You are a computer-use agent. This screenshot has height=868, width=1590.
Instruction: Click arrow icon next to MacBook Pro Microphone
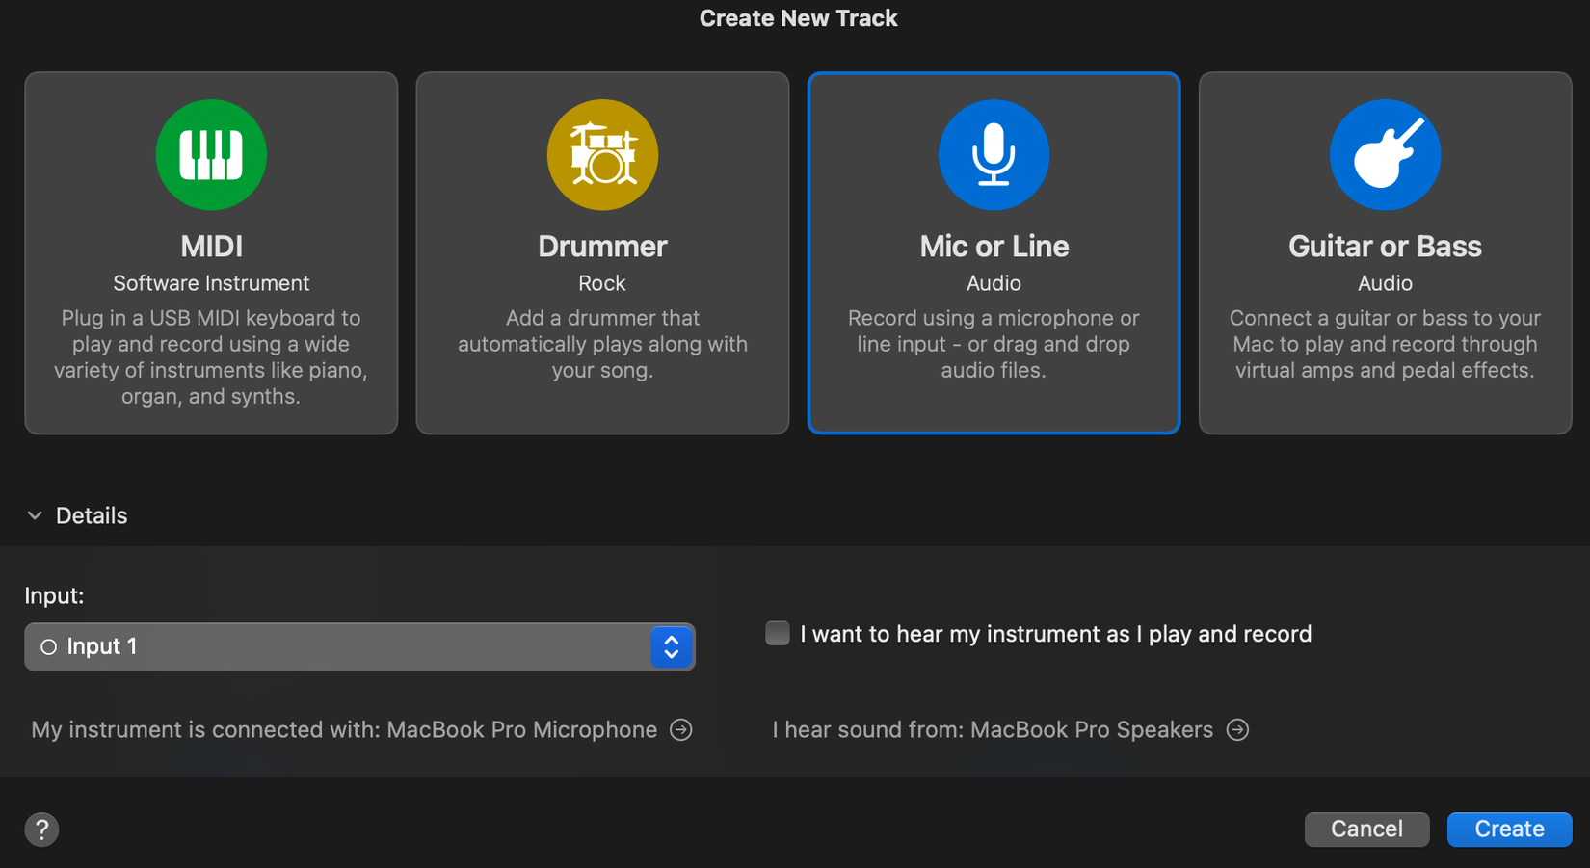681,730
